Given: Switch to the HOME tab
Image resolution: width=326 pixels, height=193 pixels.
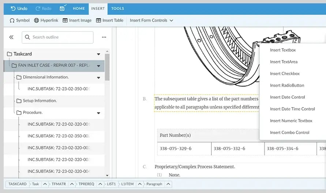Looking at the screenshot, I should click(x=79, y=8).
